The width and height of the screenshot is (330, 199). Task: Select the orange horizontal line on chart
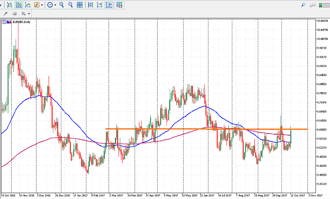point(195,129)
